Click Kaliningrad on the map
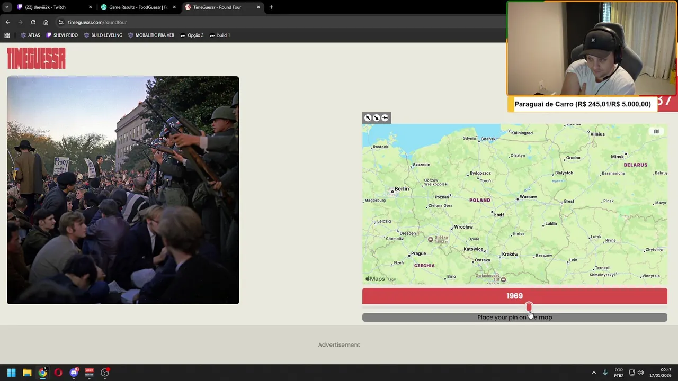The width and height of the screenshot is (678, 381). (x=522, y=133)
